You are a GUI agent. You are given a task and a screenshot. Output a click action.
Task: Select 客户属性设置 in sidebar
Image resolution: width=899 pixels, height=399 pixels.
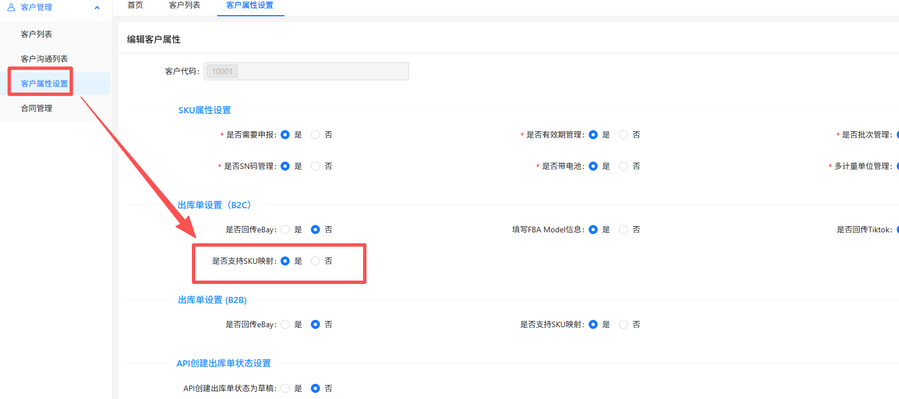44,84
